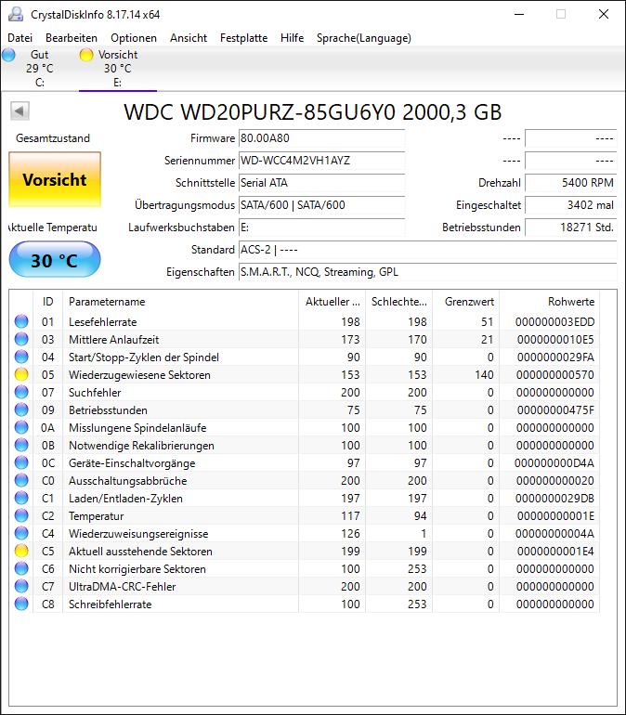Open the Sprache(Language) menu
626x715 pixels.
364,38
